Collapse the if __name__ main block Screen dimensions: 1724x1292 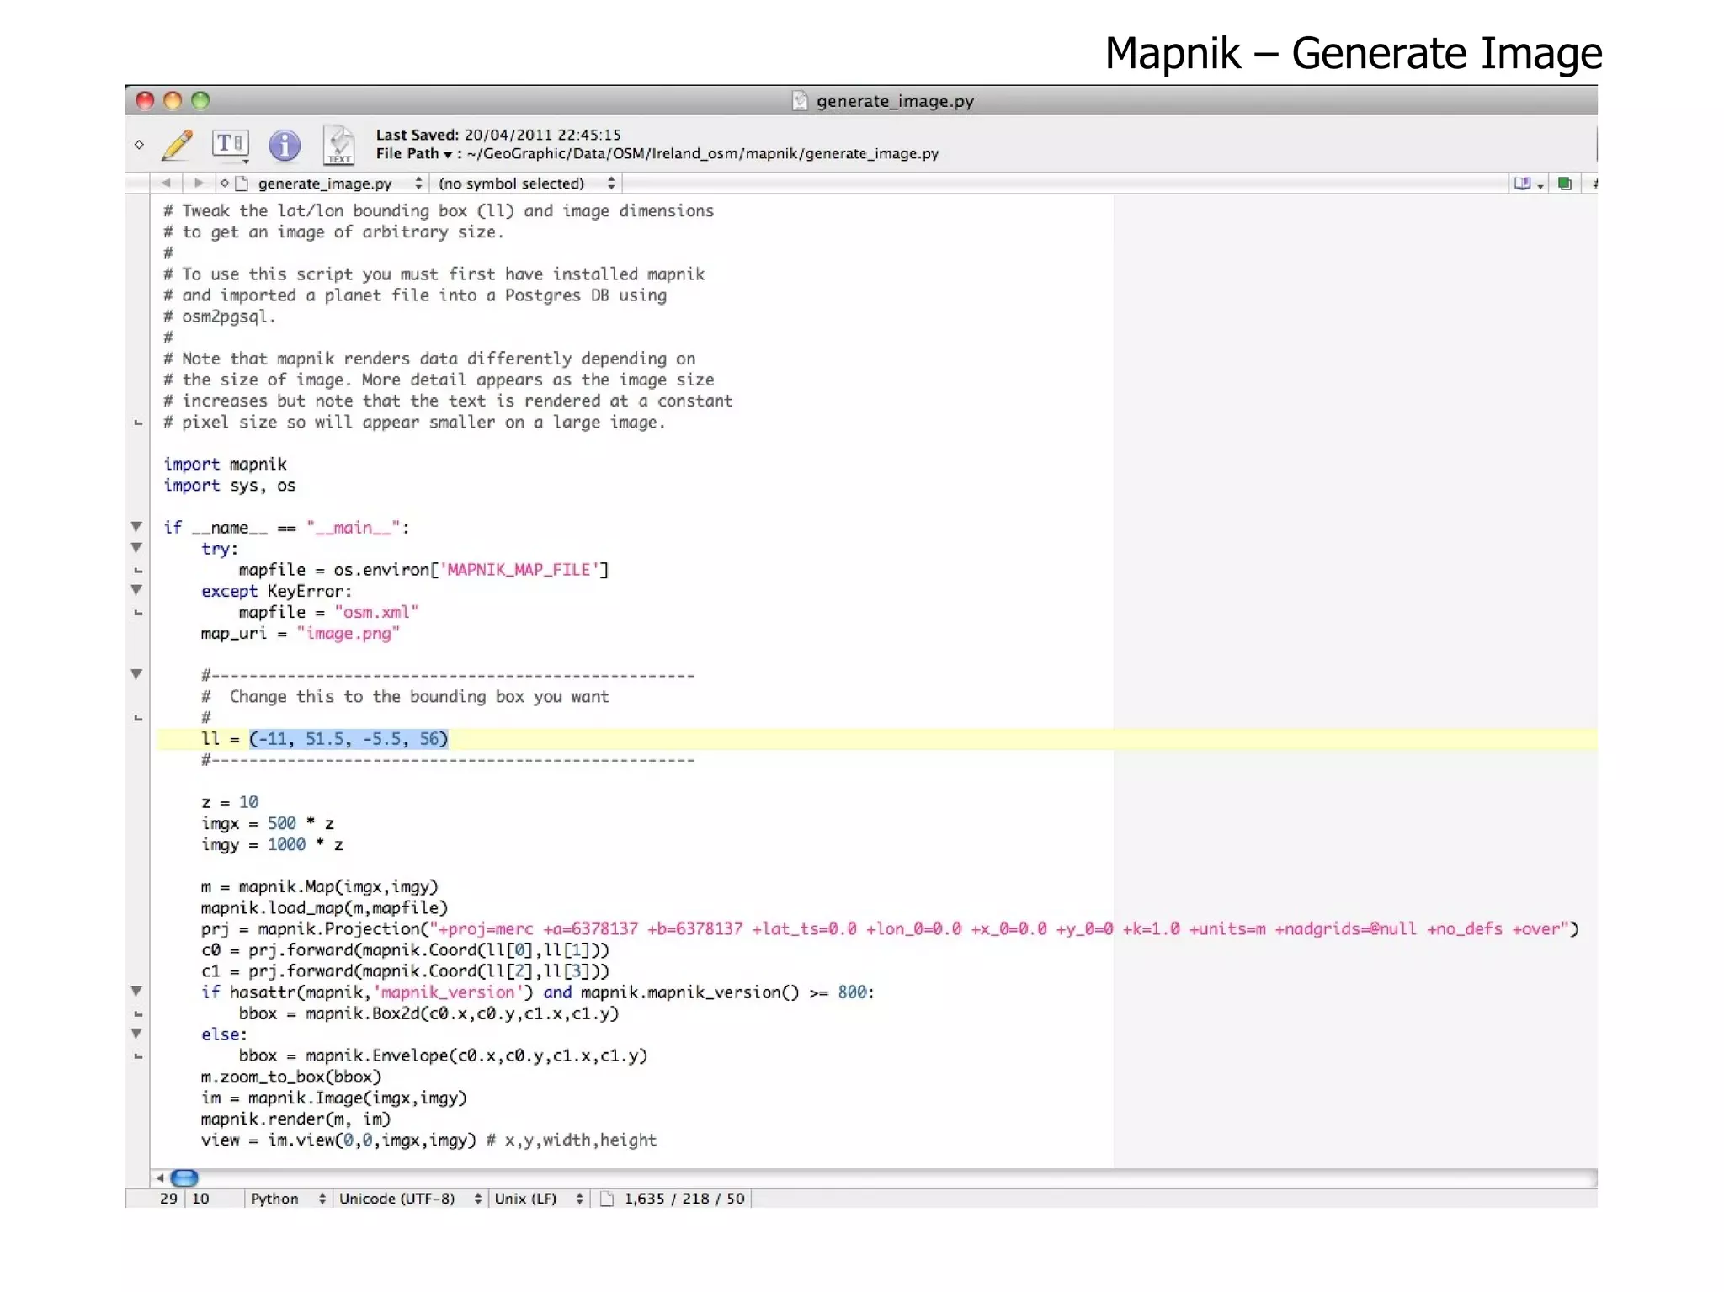coord(136,527)
